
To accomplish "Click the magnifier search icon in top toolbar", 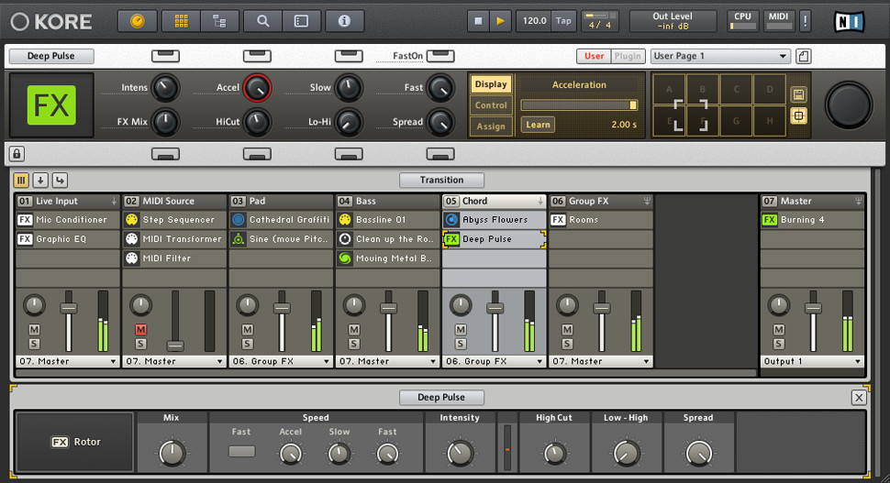I will click(263, 20).
